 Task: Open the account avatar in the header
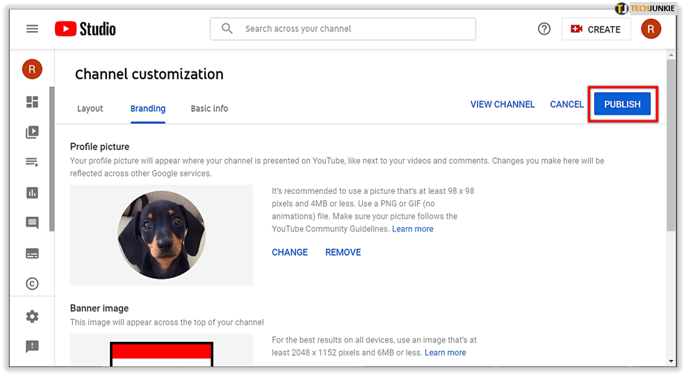[x=651, y=29]
